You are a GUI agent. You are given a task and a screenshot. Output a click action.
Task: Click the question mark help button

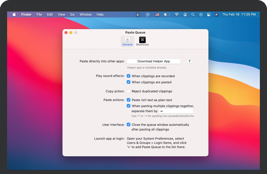tap(189, 61)
